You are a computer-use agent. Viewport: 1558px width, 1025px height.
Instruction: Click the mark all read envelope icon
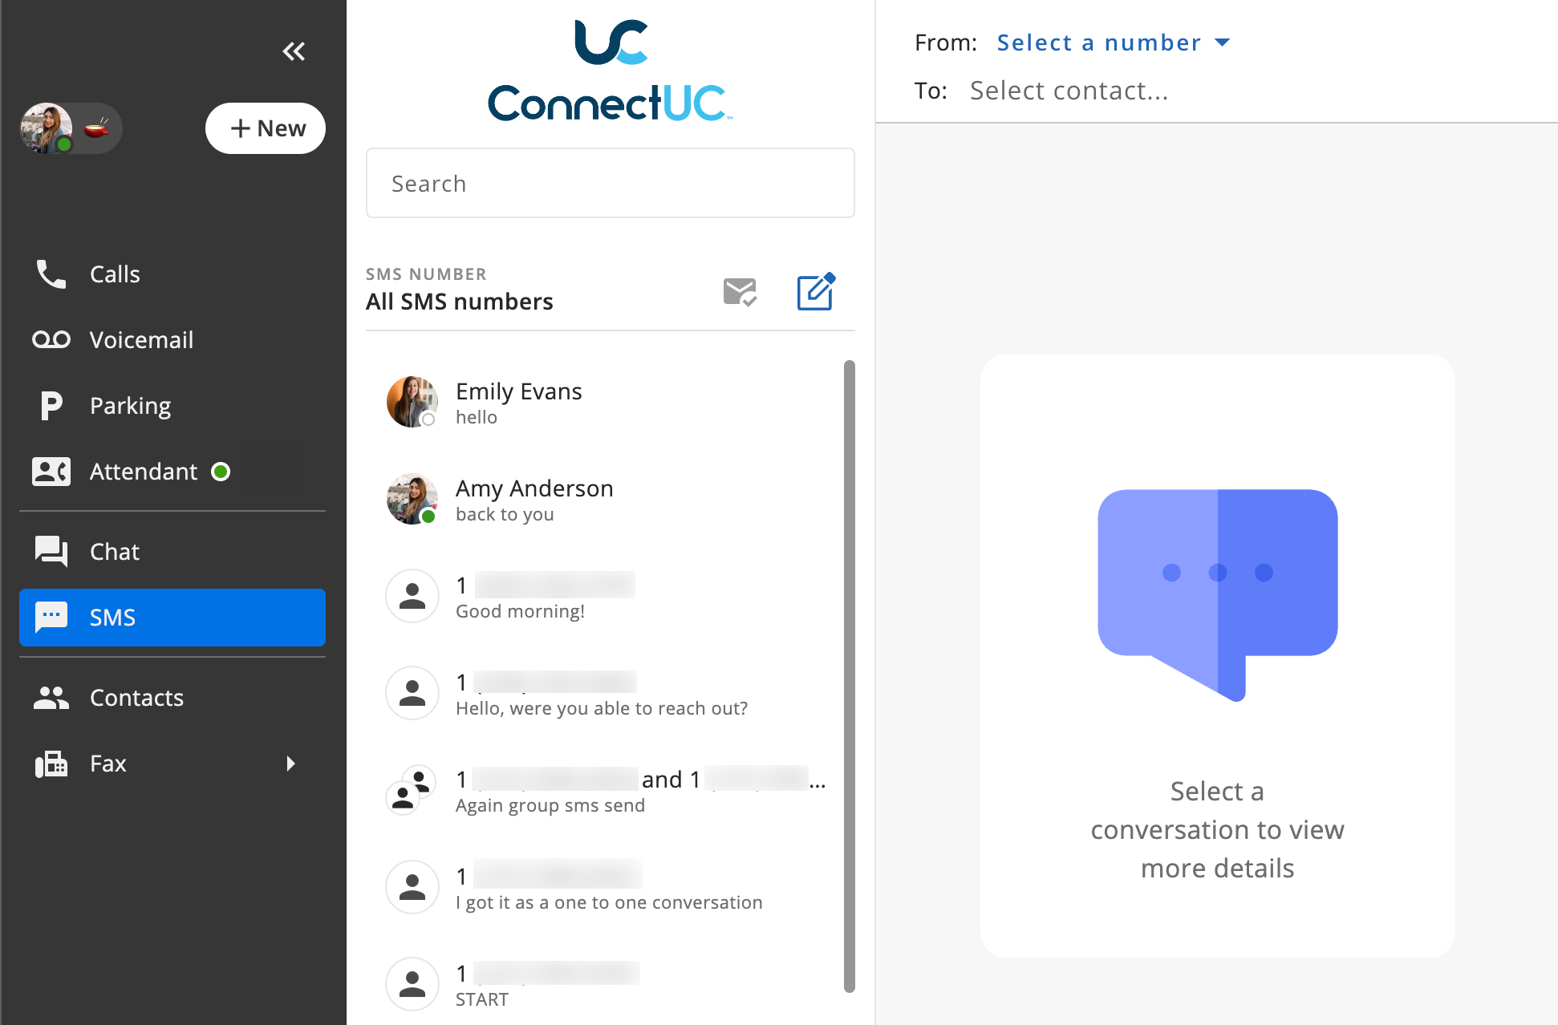tap(740, 292)
